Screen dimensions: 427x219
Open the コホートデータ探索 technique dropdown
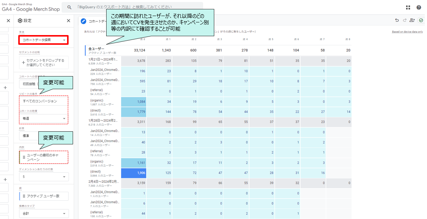[44, 40]
